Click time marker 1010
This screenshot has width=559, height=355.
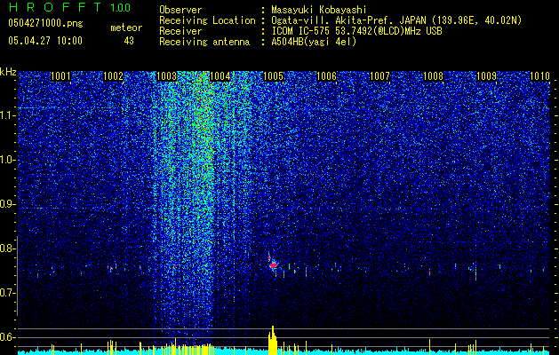[539, 76]
